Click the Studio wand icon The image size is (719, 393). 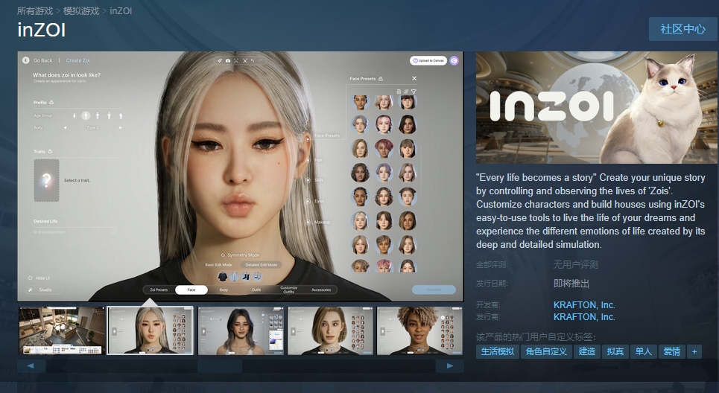coord(31,290)
